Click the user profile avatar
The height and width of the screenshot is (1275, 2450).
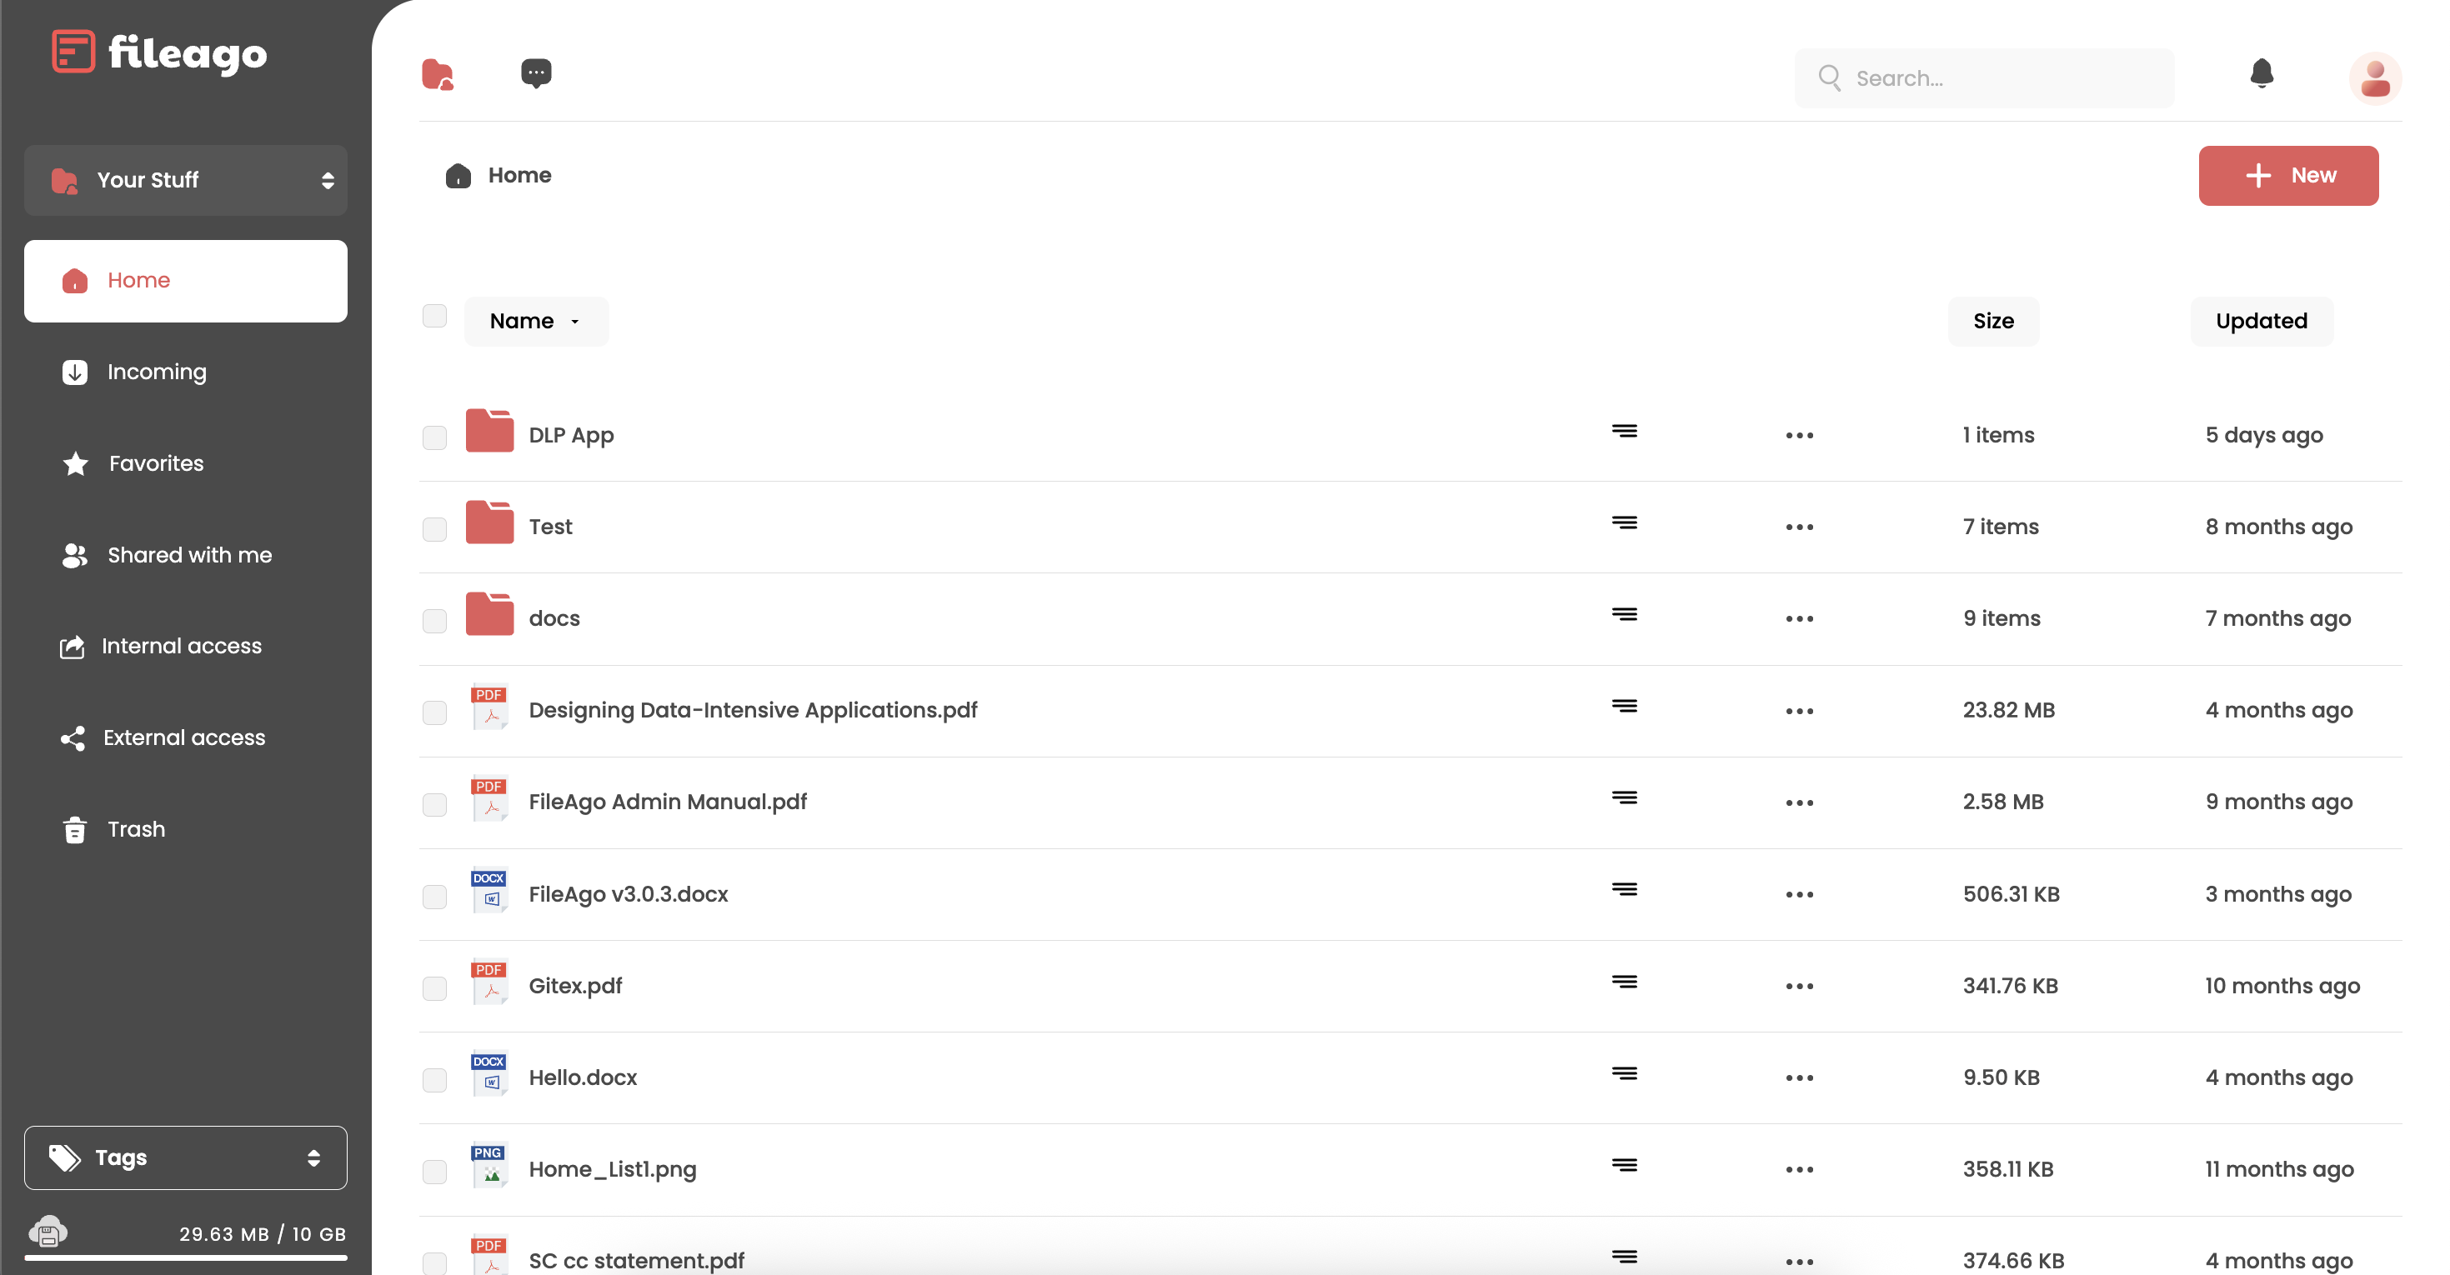coord(2374,78)
